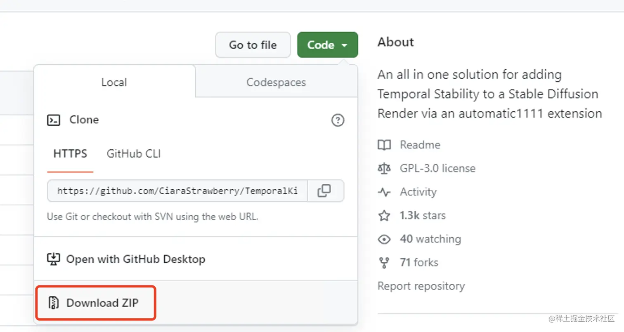This screenshot has width=624, height=332.
Task: Collapse the green Code dropdown
Action: pyautogui.click(x=328, y=45)
